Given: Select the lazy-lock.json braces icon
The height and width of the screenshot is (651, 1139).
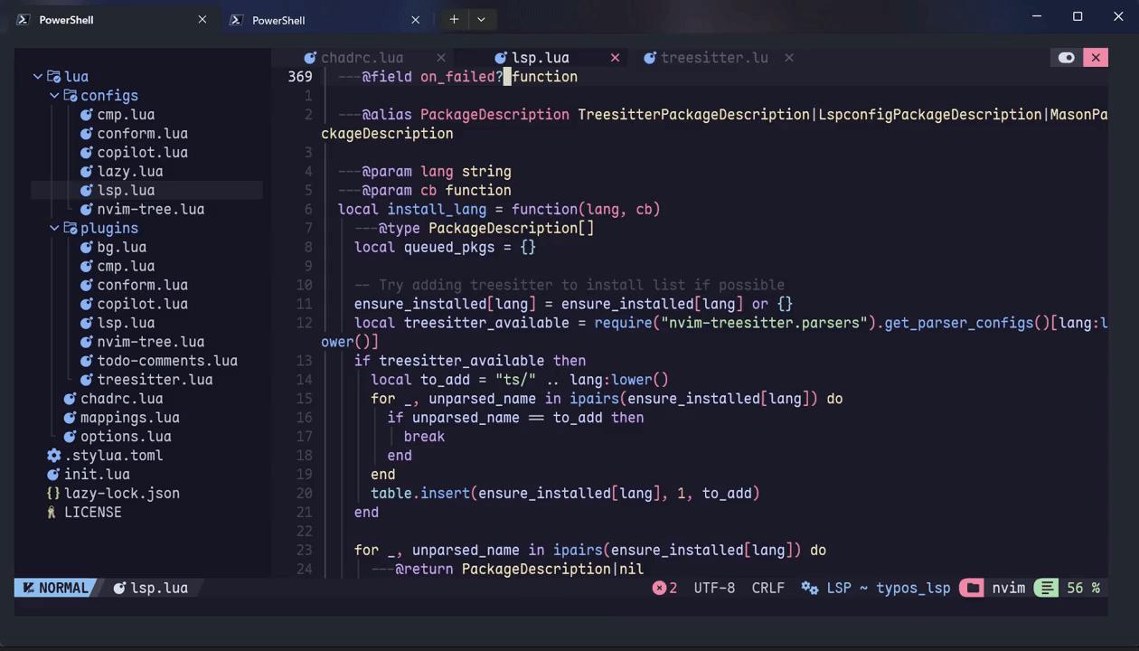Looking at the screenshot, I should point(53,493).
